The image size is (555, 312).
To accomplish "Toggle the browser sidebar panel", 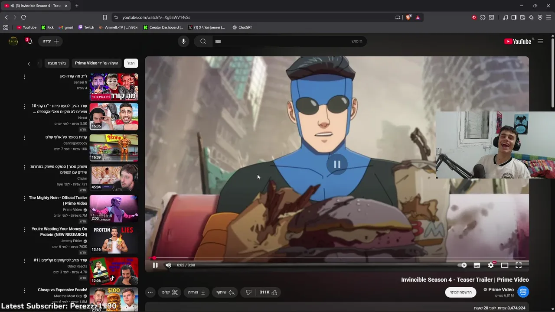I will 514,17.
